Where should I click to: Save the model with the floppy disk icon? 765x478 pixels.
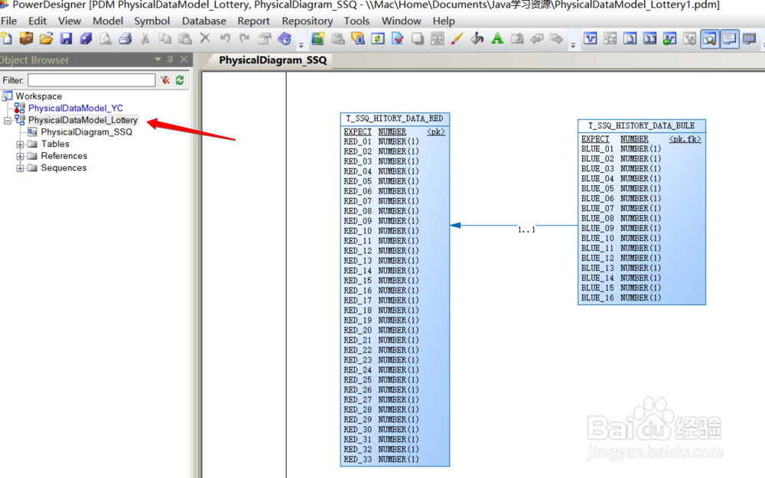67,38
